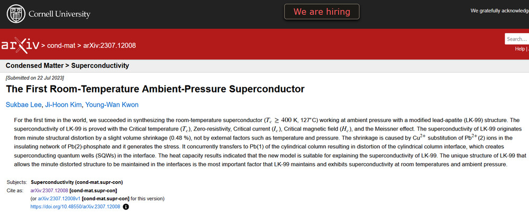Click the DOI info icon

tap(126, 207)
